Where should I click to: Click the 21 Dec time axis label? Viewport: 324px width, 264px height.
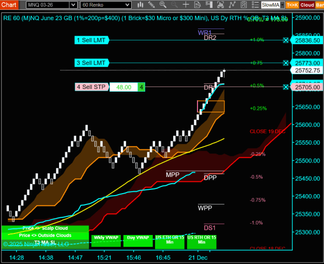point(198,258)
